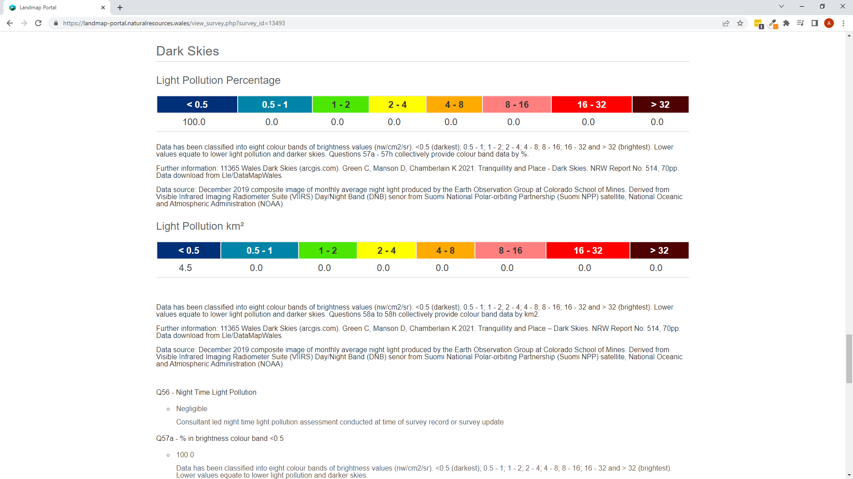View site information via lock icon

tap(56, 23)
